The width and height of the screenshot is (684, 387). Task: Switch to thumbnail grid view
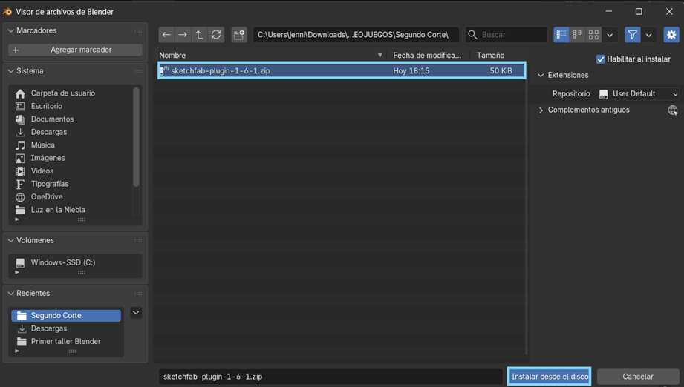(593, 35)
